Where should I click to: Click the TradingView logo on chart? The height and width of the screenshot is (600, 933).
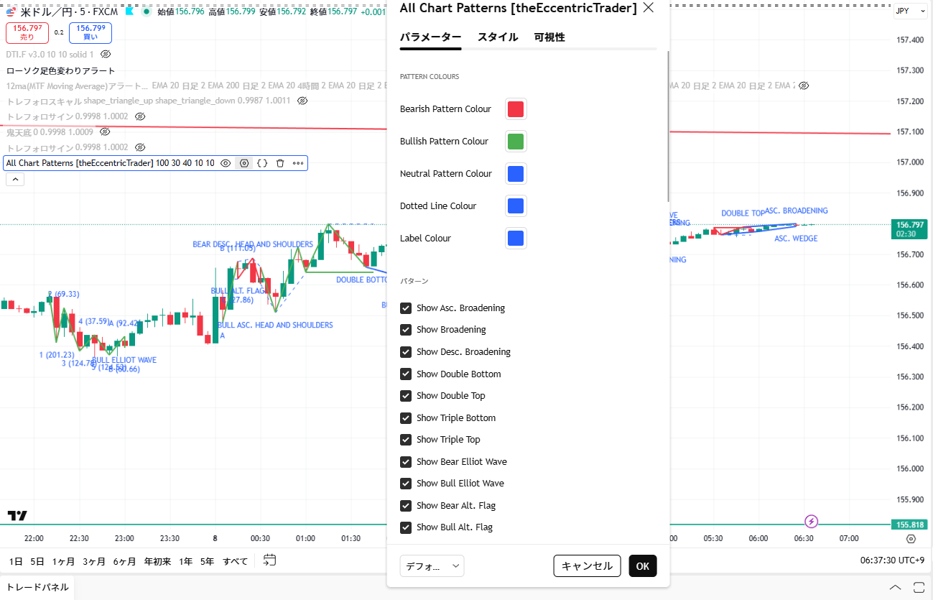17,515
